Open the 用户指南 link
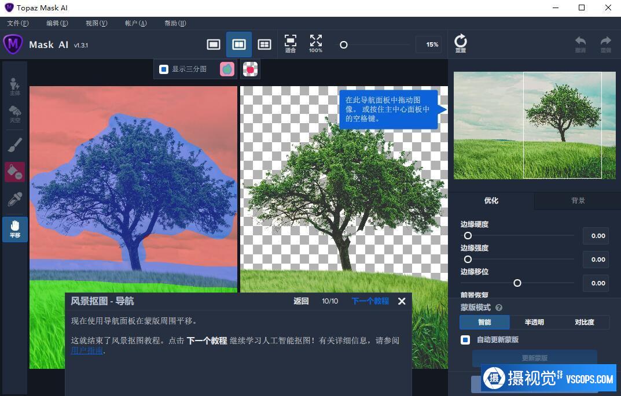The height and width of the screenshot is (396, 621). 87,350
